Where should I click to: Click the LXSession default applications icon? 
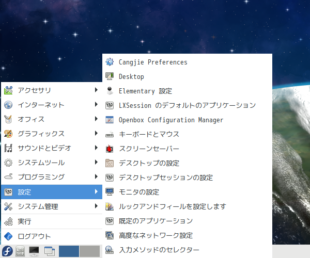[x=110, y=105]
